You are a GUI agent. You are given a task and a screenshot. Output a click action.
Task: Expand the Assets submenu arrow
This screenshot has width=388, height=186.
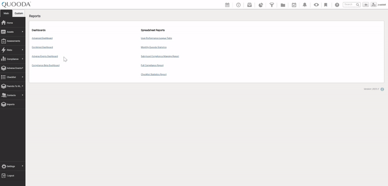22,31
